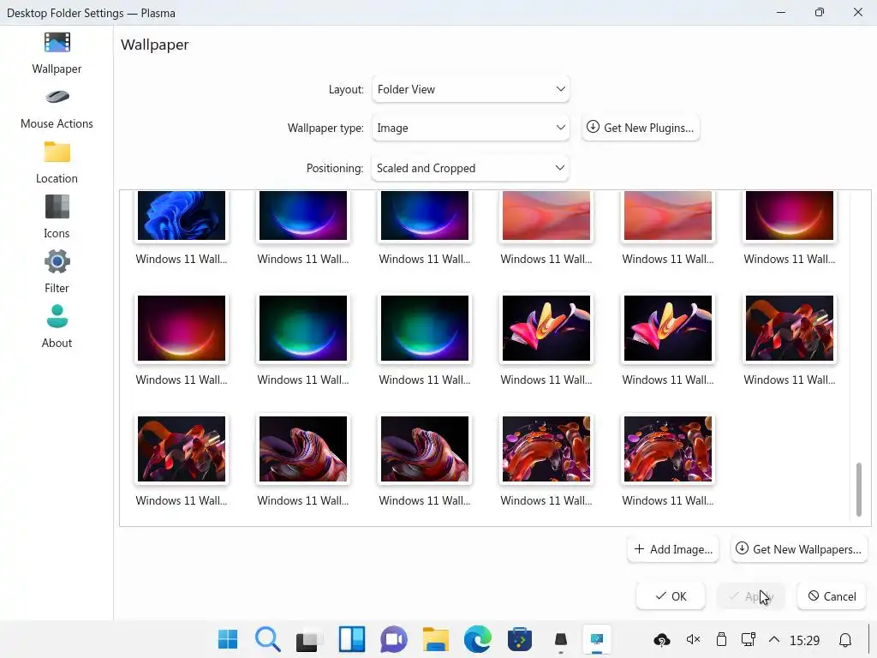
Task: Switch to the dark app taskbar icon
Action: [x=561, y=639]
